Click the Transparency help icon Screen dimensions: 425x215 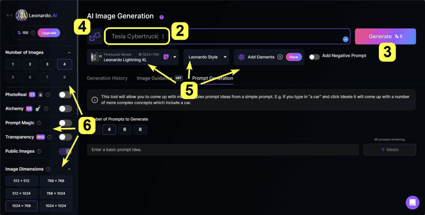point(49,137)
